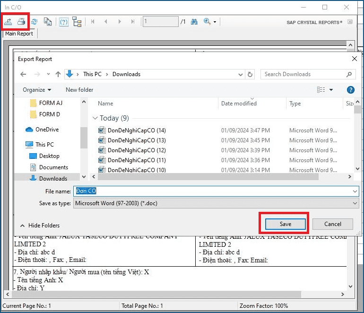Click the blue Help question icon
364x313 pixels.
point(351,90)
